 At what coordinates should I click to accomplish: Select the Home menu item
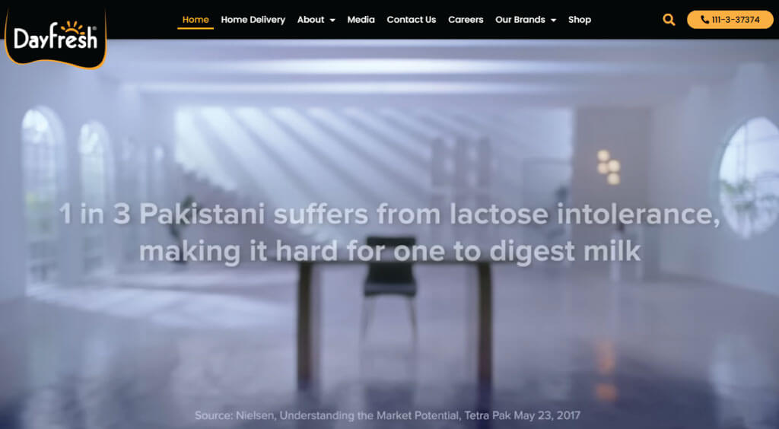[x=196, y=20]
